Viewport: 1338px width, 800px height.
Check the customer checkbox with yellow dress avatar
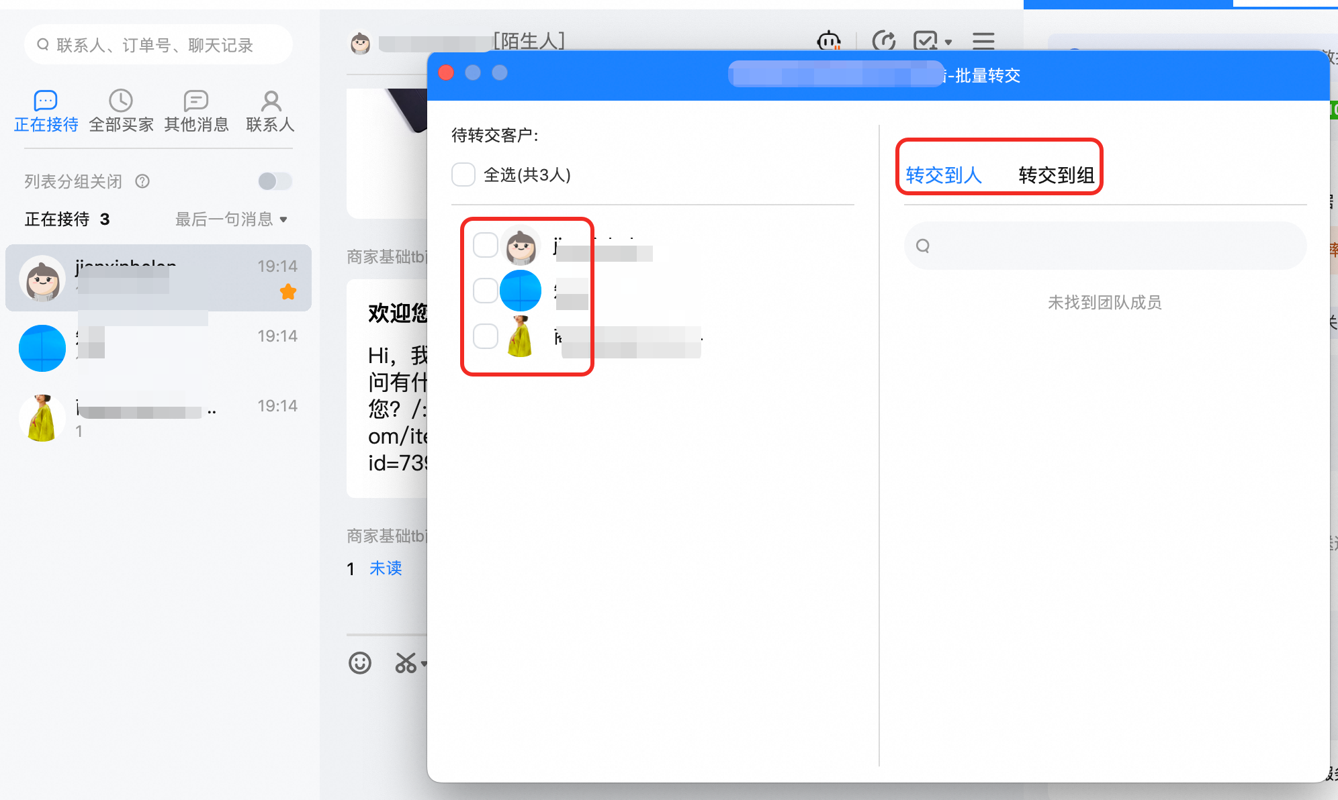(485, 336)
